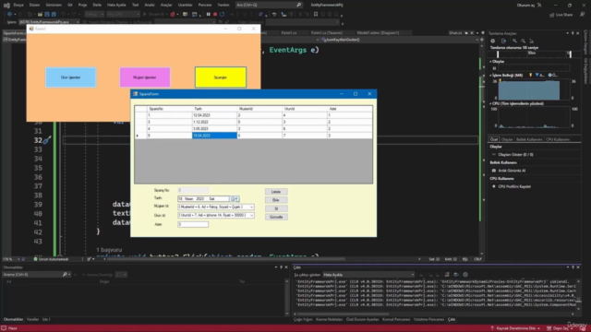The height and width of the screenshot is (332, 591).
Task: Click the zoom in icon in Tanılama Araçları
Action: pos(514,41)
